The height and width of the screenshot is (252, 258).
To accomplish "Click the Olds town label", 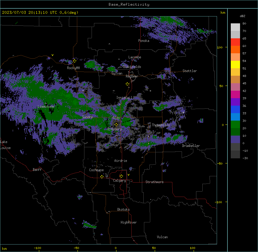I will [116, 118].
